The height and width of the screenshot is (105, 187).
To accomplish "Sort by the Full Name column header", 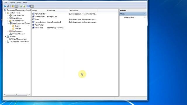I will tap(57, 10).
